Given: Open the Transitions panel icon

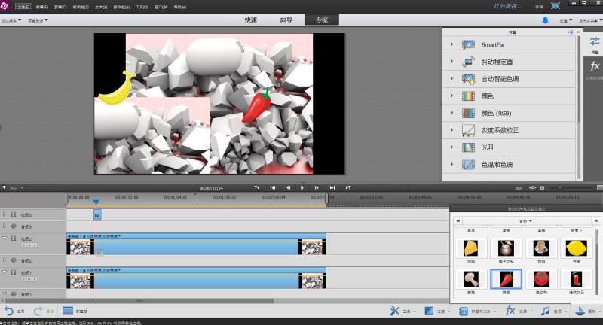Looking at the screenshot, I should 429,311.
